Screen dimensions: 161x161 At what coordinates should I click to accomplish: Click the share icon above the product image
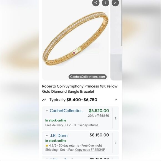(x=96, y=3)
